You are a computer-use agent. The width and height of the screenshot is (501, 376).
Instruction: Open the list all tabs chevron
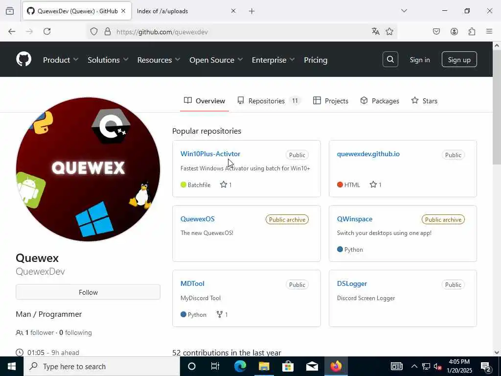click(404, 11)
